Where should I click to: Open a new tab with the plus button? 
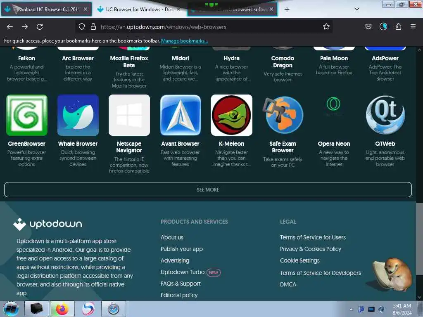(287, 9)
